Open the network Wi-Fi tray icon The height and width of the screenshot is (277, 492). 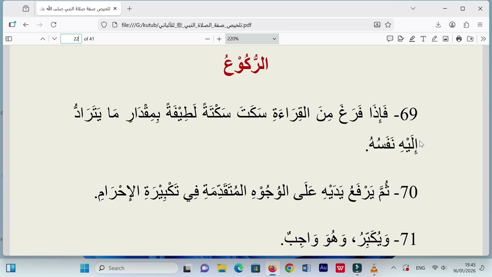coord(435,268)
